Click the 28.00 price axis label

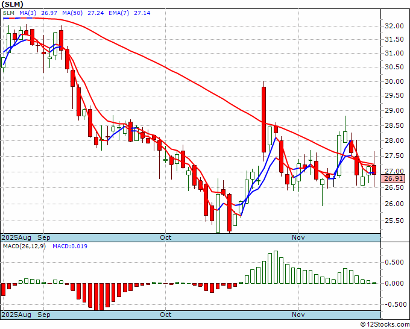394,140
